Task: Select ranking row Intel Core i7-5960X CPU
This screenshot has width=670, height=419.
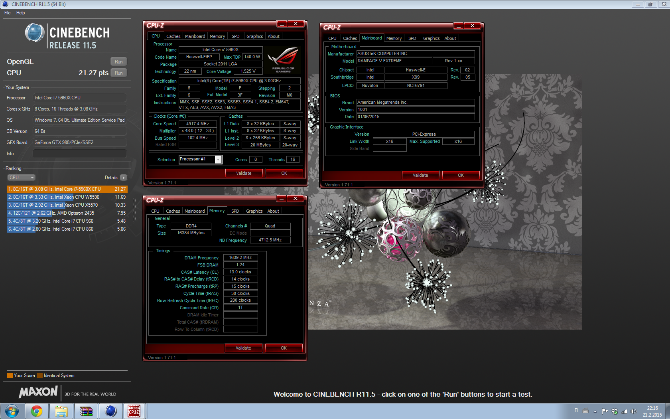Action: pos(67,189)
